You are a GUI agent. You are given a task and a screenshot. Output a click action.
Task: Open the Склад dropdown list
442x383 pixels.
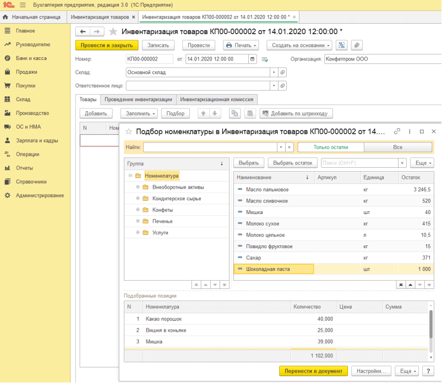click(274, 73)
